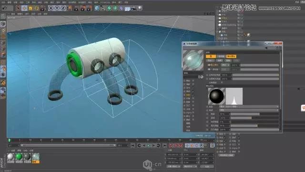The height and width of the screenshot is (172, 305).
Task: Select the yellow Scale tool icon
Action: pyautogui.click(x=30, y=9)
